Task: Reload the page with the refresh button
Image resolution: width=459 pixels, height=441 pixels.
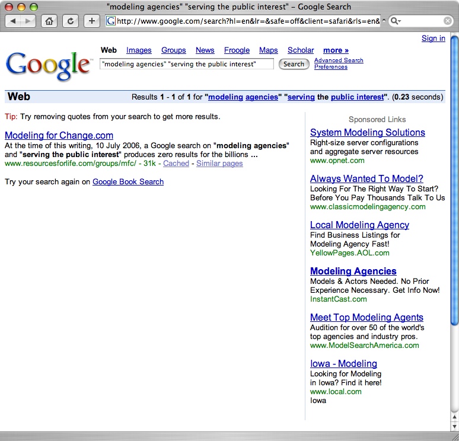Action: [71, 21]
